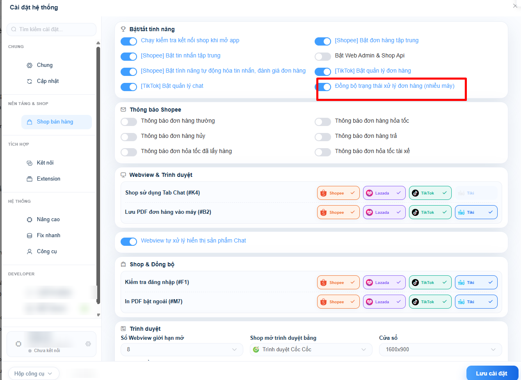
Task: Click the Tìm kiếm cài đặt search field
Action: tap(52, 30)
